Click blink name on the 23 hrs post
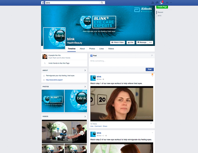This screenshot has height=153, width=198. pos(99,133)
